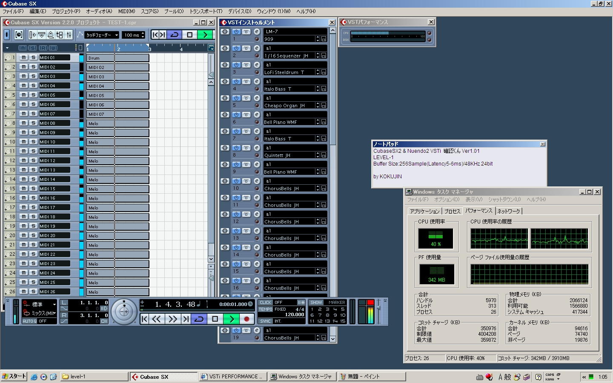Select the Drum MIDI part on track 1
The image size is (613, 383).
(x=118, y=58)
